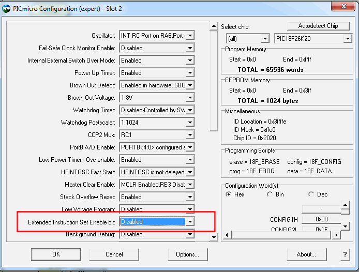Open the Master Clear Enable dropdown

tap(157, 184)
